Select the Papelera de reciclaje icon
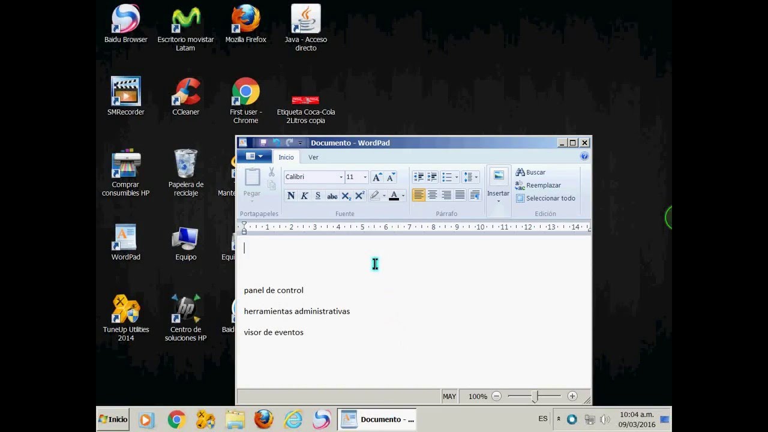The image size is (768, 432). coord(186,173)
